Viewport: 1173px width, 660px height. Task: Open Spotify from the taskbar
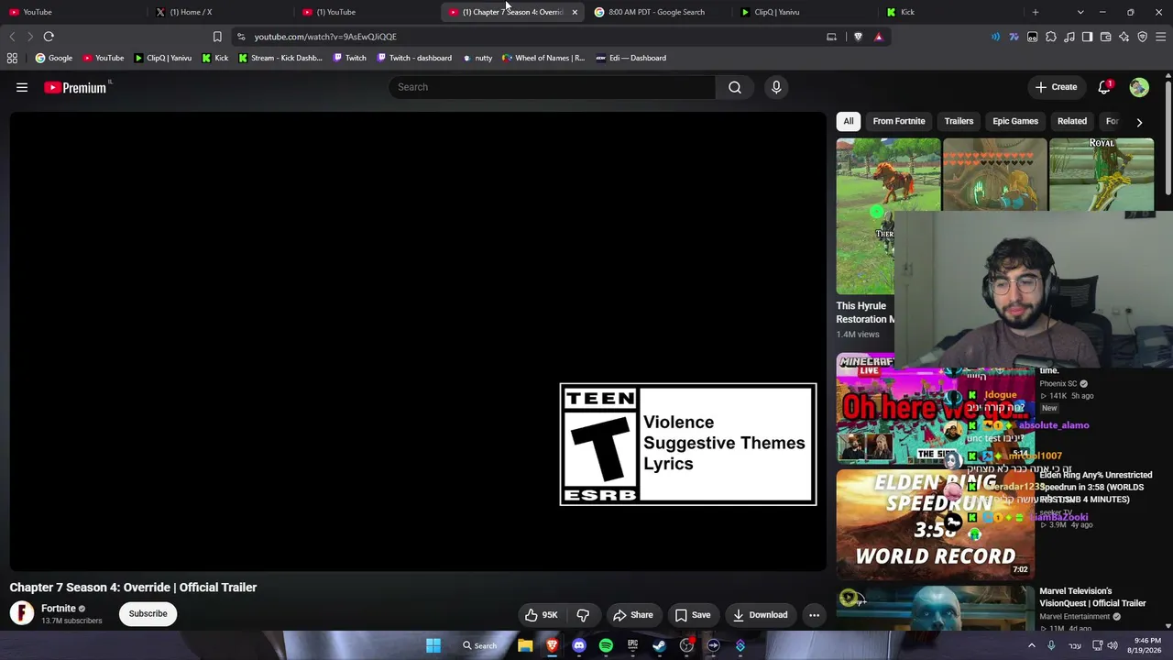(606, 645)
